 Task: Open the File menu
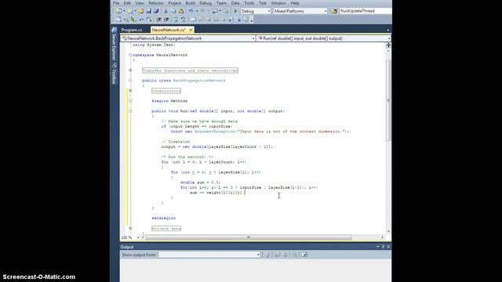[116, 3]
